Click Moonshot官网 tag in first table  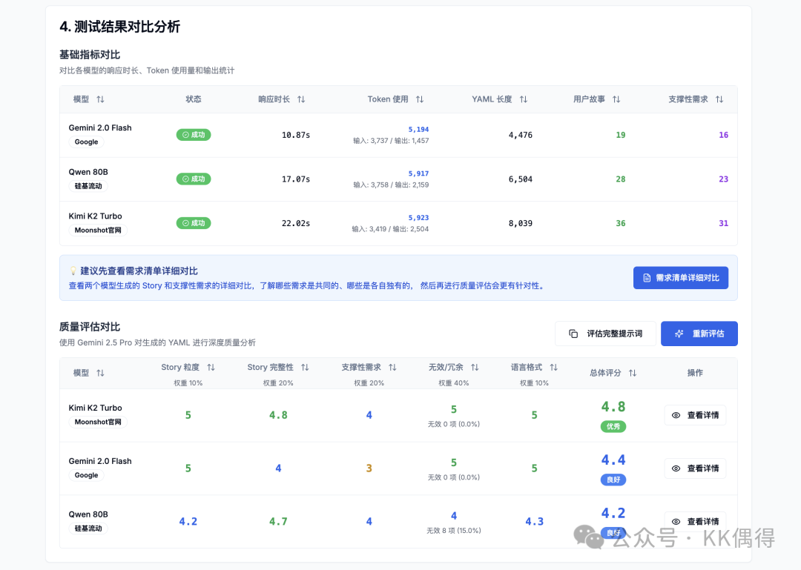98,231
